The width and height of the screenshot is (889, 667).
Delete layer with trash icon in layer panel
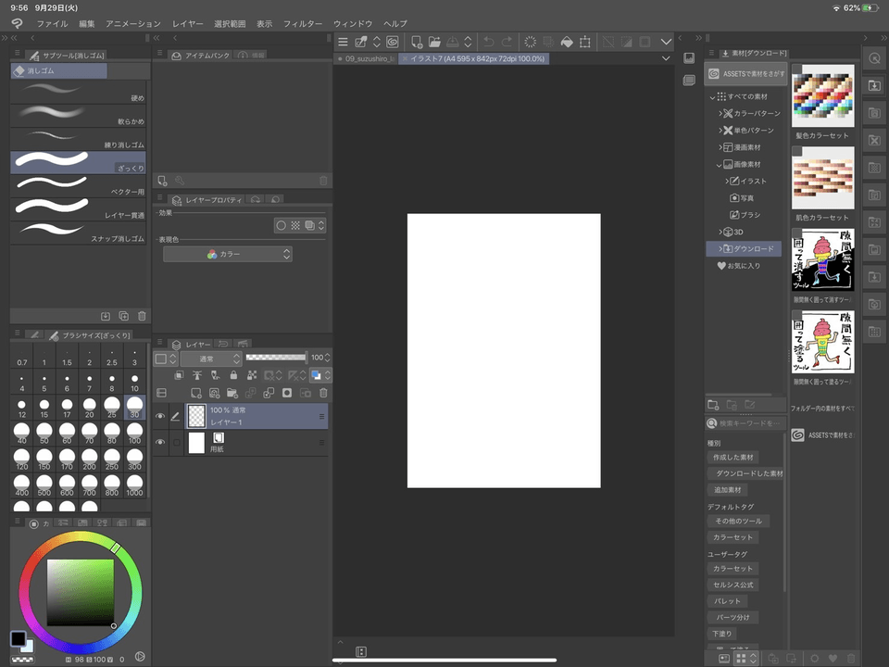coord(323,393)
